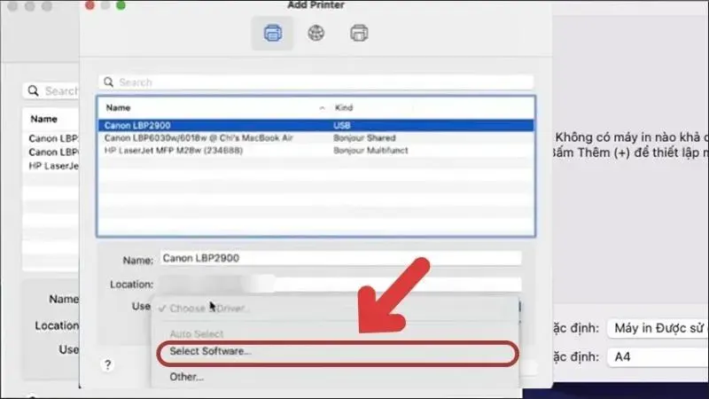The height and width of the screenshot is (399, 709).
Task: Click the sort chevron in the Name column header
Action: click(x=321, y=107)
